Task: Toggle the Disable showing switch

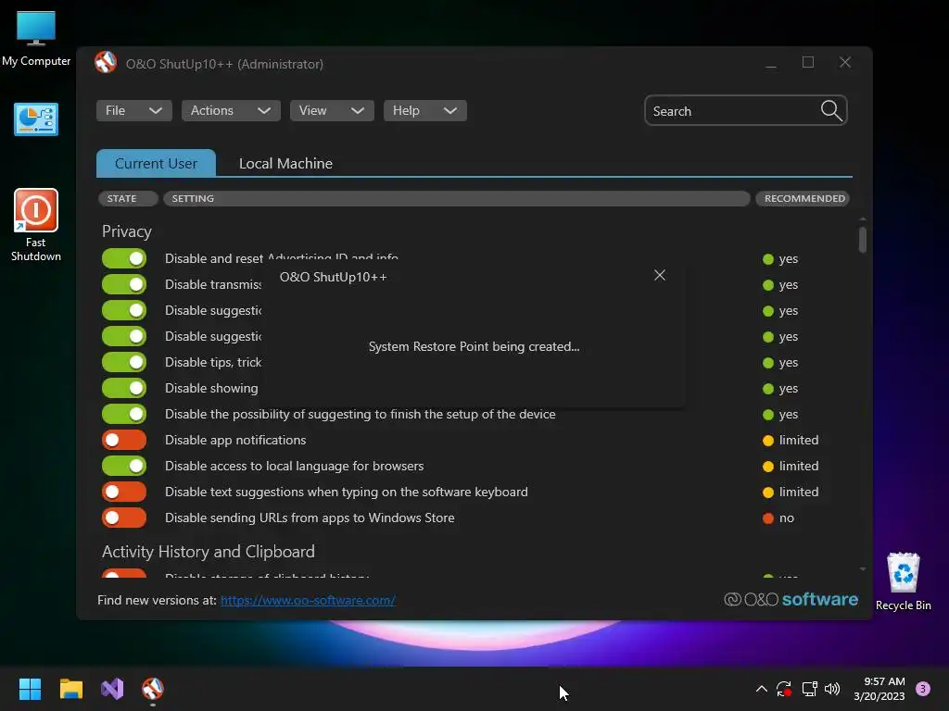Action: coord(124,388)
